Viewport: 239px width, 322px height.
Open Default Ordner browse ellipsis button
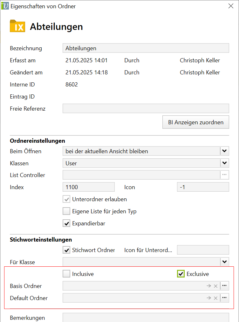click(224, 298)
